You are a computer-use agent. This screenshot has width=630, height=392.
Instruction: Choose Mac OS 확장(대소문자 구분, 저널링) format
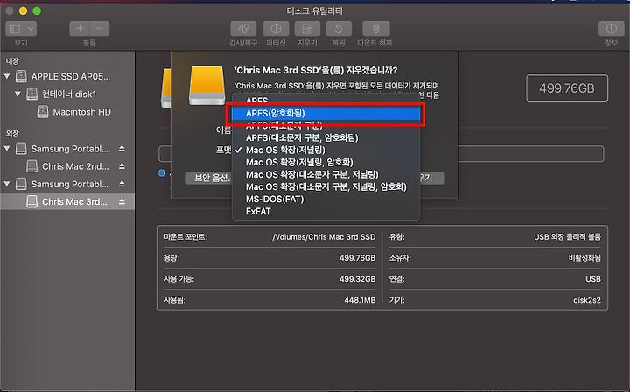click(325, 174)
